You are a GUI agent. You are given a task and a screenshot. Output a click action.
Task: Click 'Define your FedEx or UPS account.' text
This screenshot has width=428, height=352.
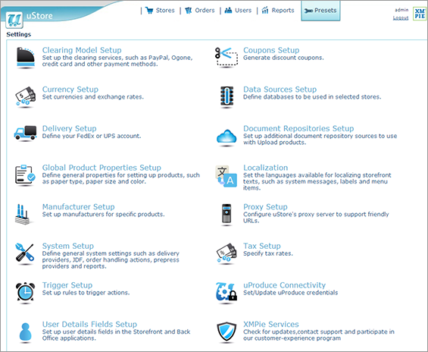click(x=92, y=136)
